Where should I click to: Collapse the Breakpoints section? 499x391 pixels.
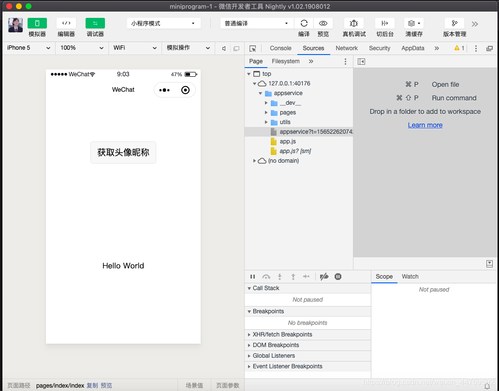308,311
